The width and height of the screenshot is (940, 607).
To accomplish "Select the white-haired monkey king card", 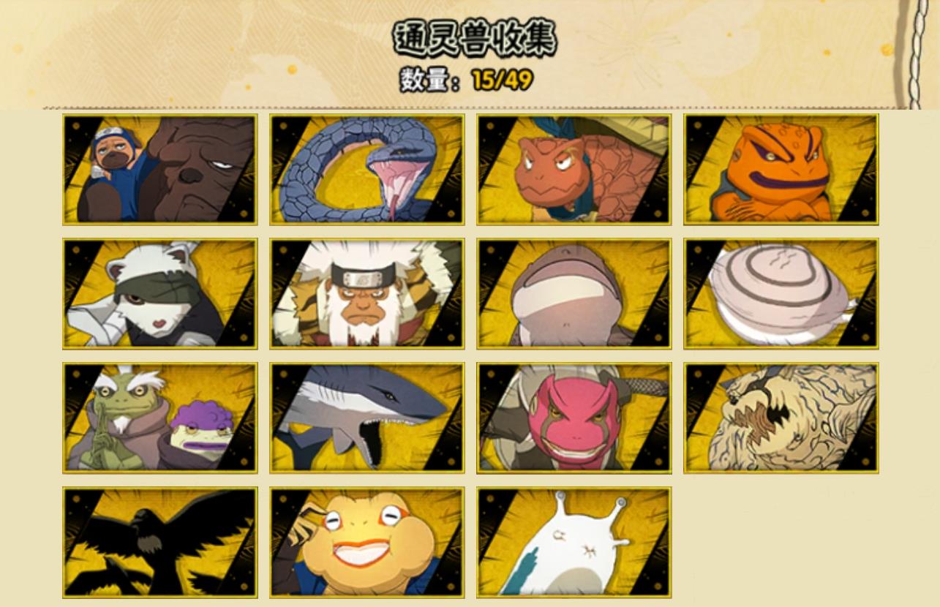I will point(366,293).
